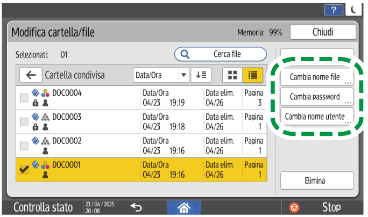
Task: Select the DOC0003 file name
Action: [x=67, y=117]
